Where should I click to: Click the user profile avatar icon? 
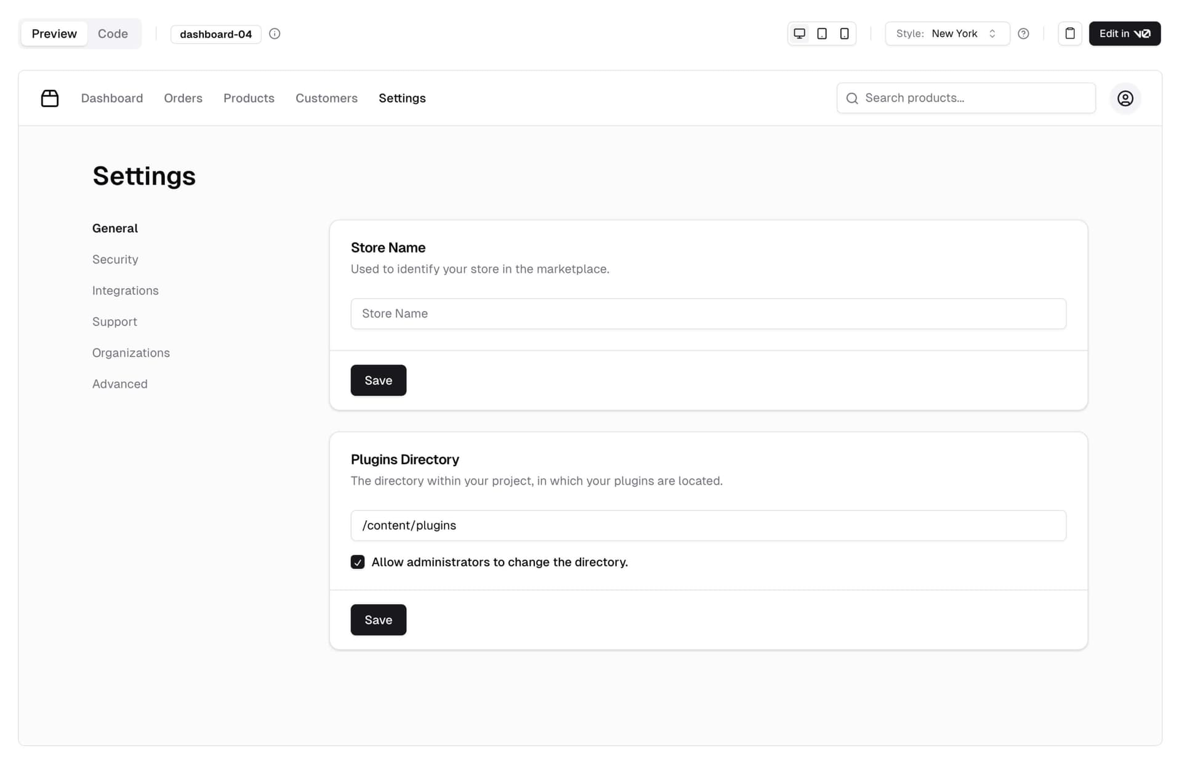click(x=1125, y=97)
